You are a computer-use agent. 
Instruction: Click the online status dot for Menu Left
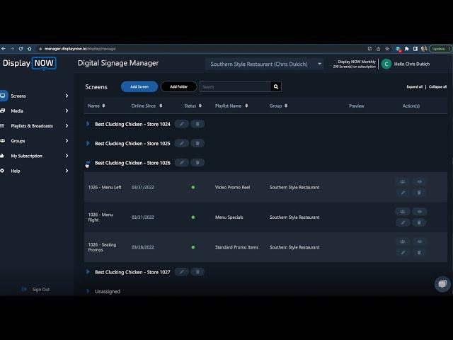coord(193,187)
